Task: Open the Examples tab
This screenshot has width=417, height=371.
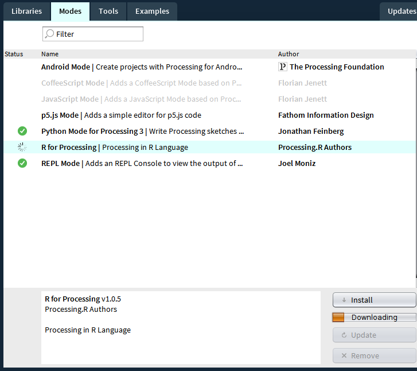Action: (152, 11)
